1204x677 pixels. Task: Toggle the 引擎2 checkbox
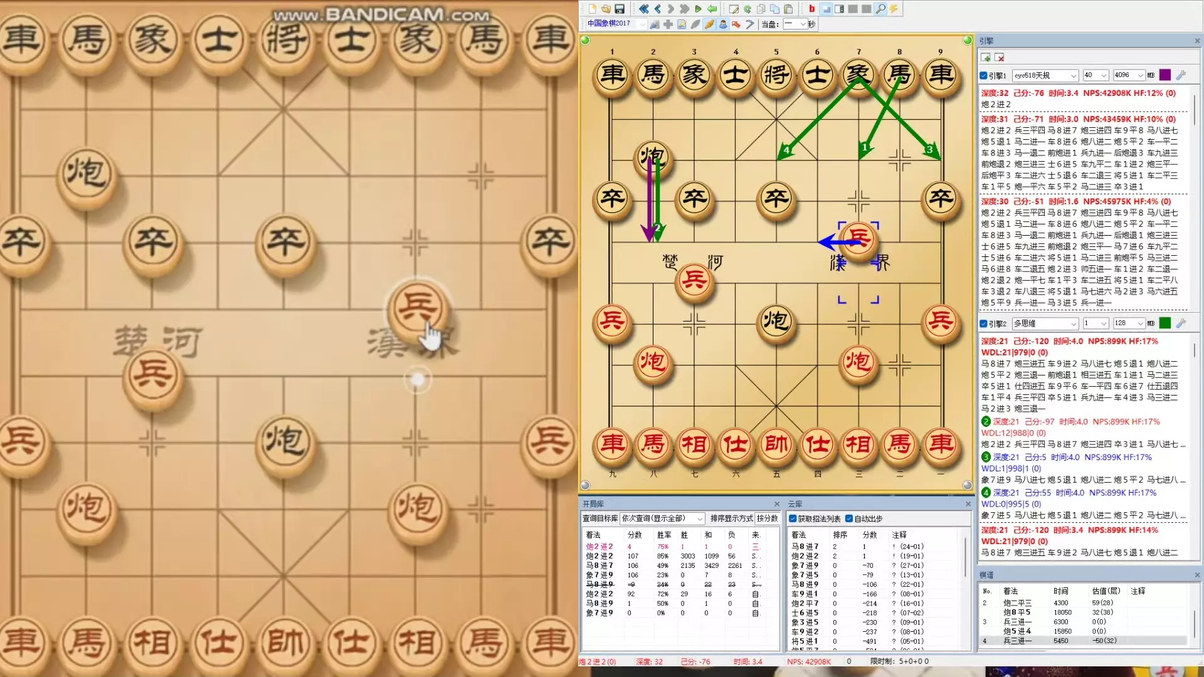coord(983,324)
